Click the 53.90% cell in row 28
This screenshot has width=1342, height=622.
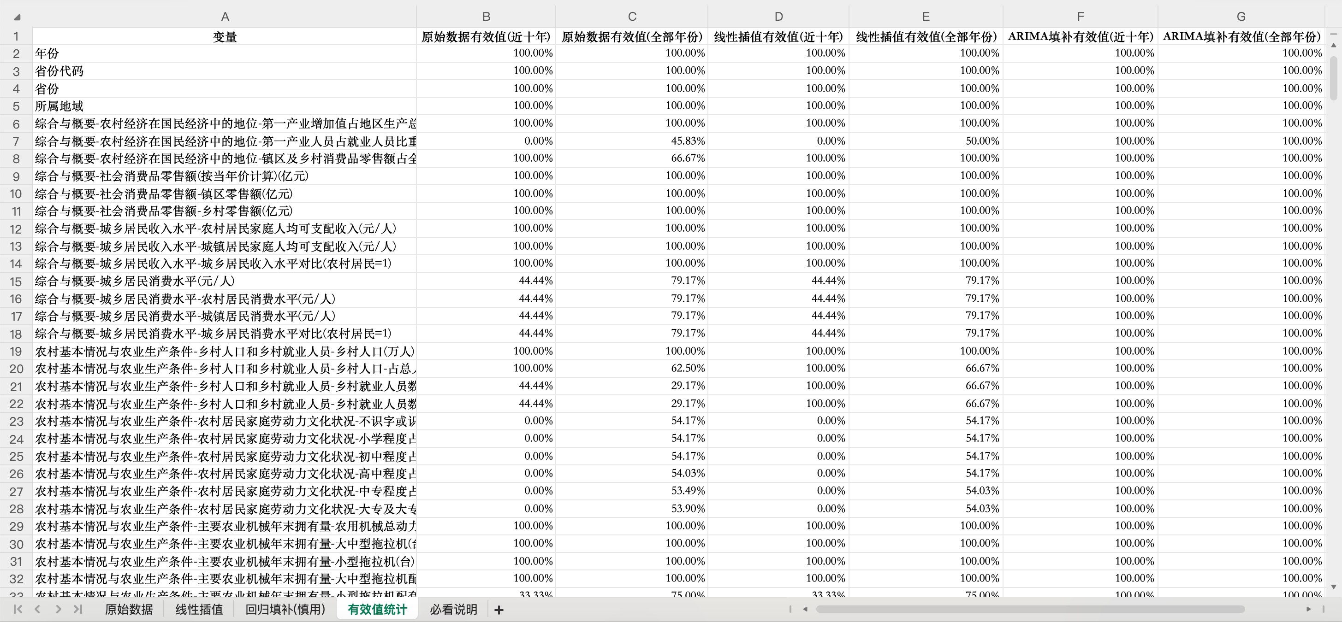tap(632, 509)
